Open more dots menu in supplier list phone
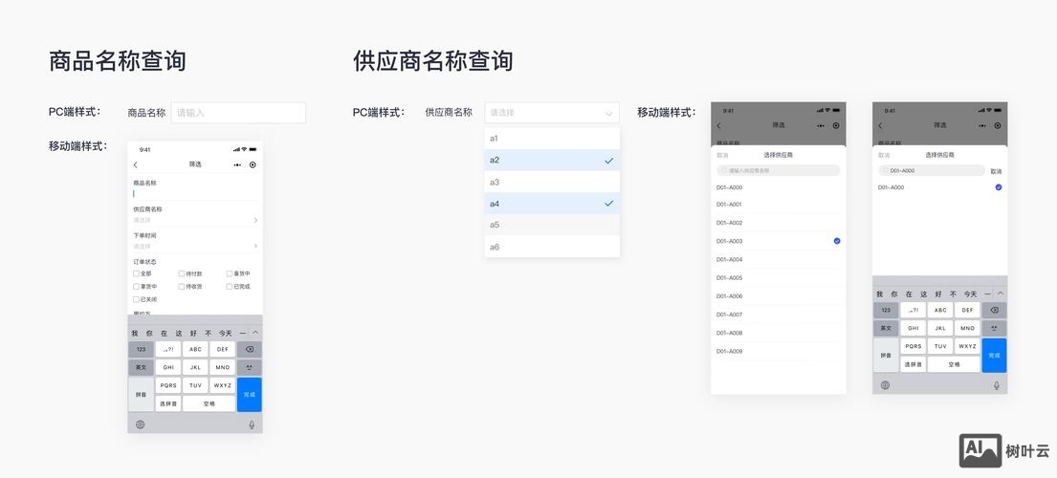The height and width of the screenshot is (478, 1057). pos(821,126)
